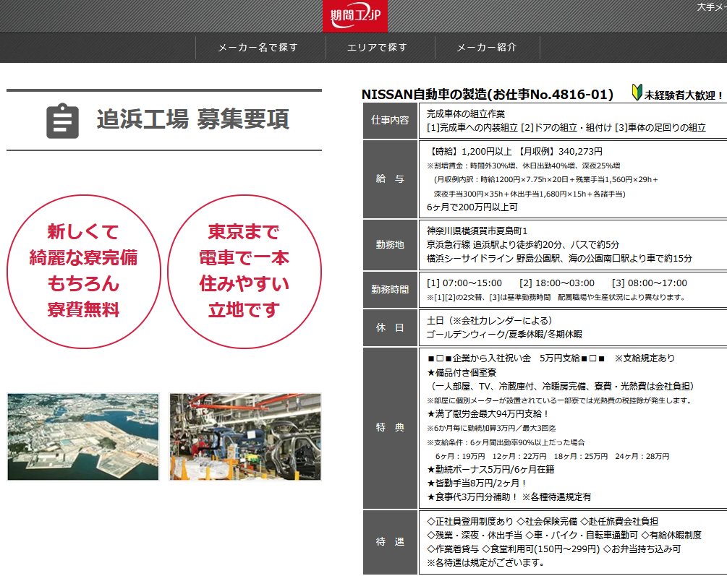The width and height of the screenshot is (727, 576).
Task: Click the ゴールデンウィーク/夏季休暇 line
Action: (x=504, y=335)
